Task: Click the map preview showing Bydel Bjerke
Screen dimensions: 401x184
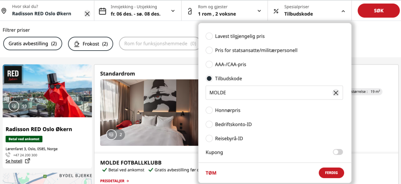Action: point(47,179)
